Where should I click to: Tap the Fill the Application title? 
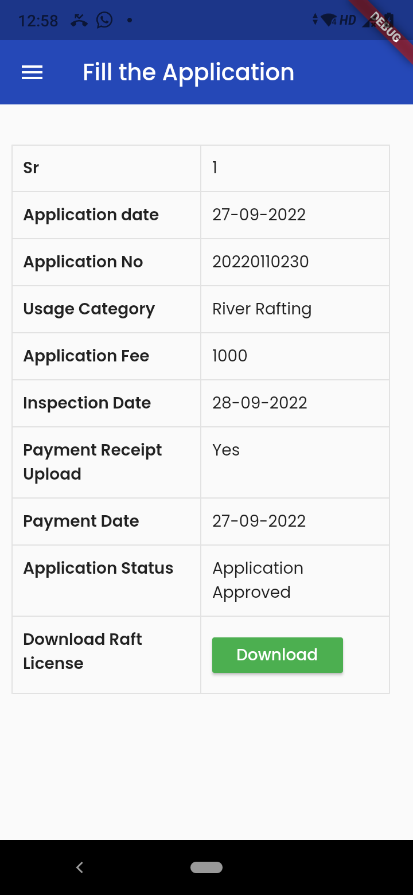tap(188, 72)
